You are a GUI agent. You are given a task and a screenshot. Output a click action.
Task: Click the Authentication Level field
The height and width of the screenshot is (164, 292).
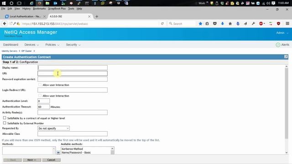coord(44,101)
